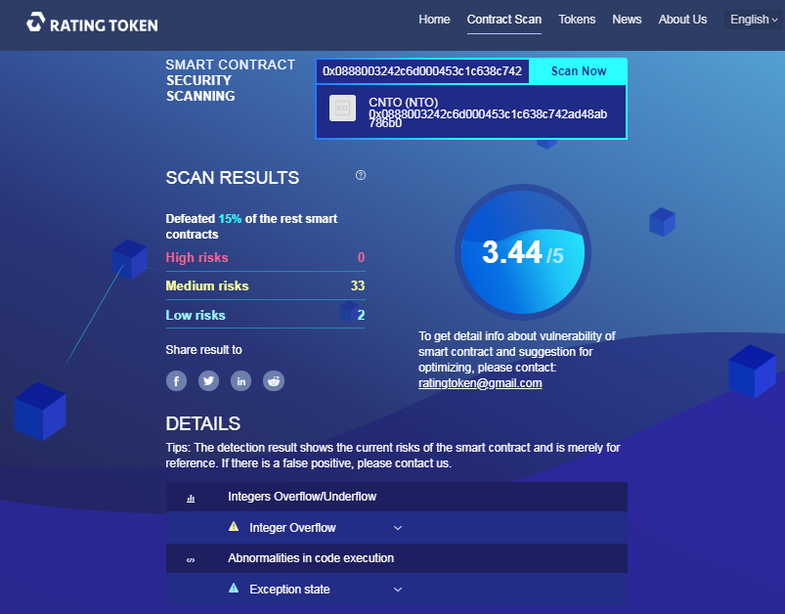The width and height of the screenshot is (785, 614).
Task: Click the Medium risks row
Action: [265, 285]
